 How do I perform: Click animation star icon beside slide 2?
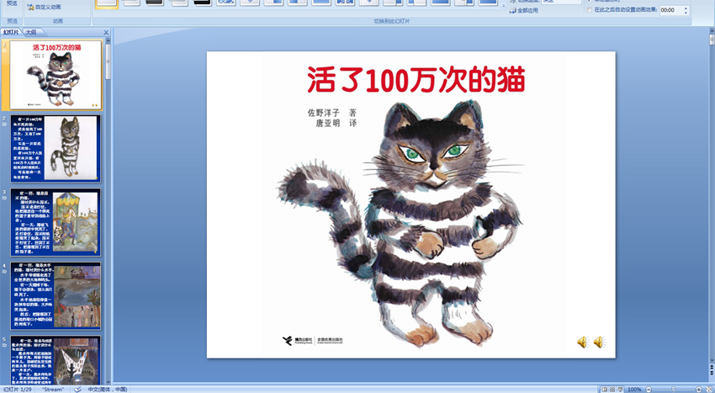coord(4,125)
